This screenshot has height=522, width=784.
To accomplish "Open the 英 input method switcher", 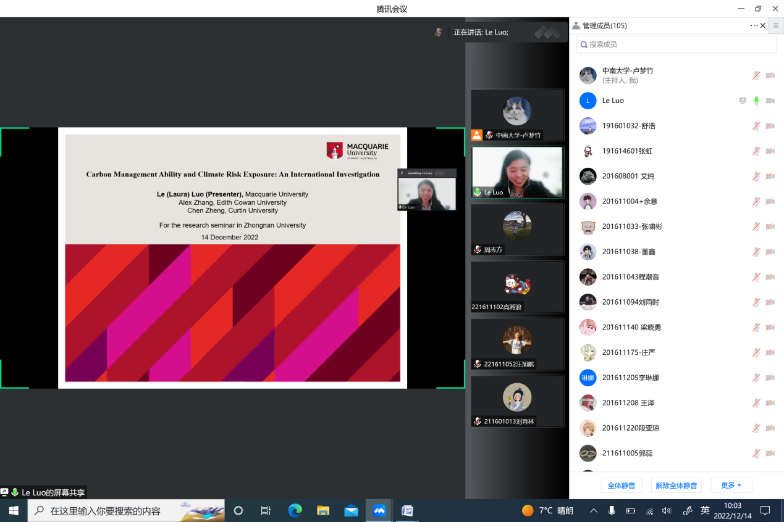I will coord(705,511).
